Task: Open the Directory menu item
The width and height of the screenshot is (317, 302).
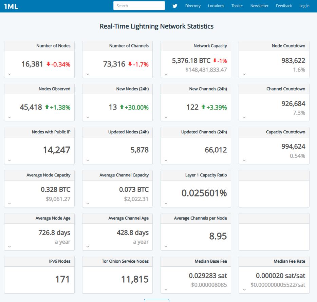Action: (x=193, y=6)
